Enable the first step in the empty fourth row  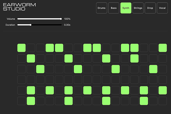[x=21, y=80]
